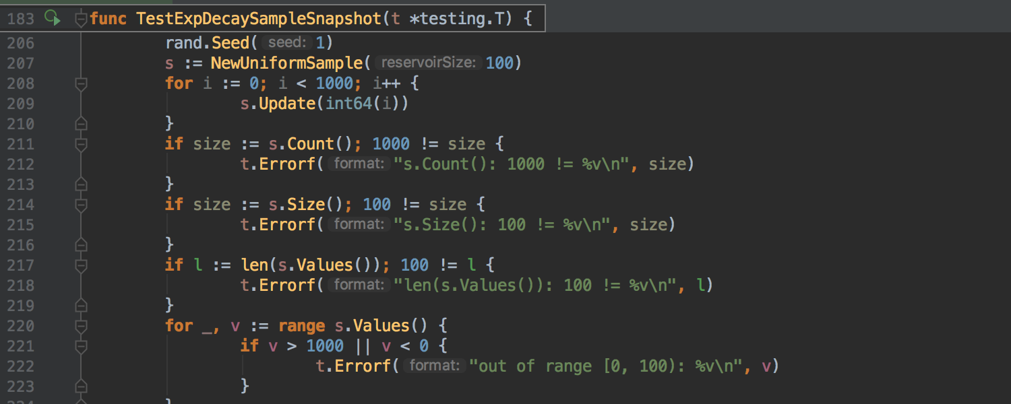The image size is (1011, 404).
Task: Fold the s.Size() if block on line 214
Action: 81,205
